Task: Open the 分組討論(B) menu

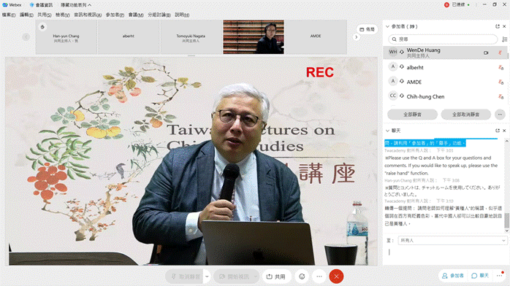Action: click(x=159, y=15)
